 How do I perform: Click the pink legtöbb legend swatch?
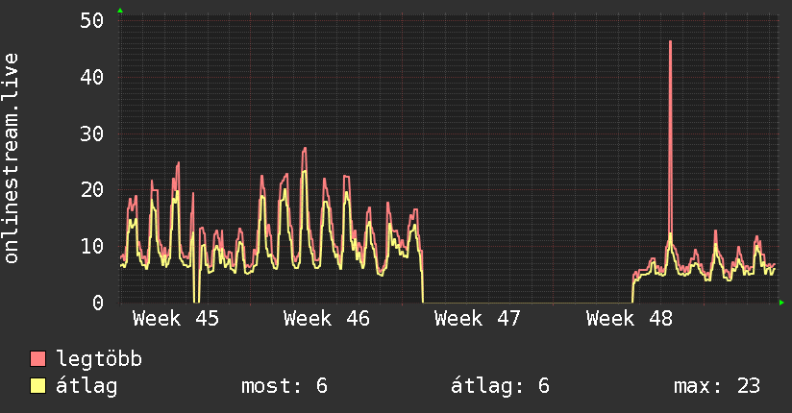[37, 358]
